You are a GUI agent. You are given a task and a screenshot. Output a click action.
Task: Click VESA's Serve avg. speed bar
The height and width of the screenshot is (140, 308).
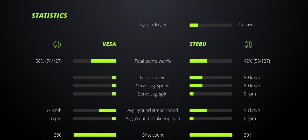click(95, 86)
